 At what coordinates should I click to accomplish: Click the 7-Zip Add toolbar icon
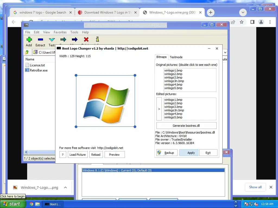tap(29, 40)
